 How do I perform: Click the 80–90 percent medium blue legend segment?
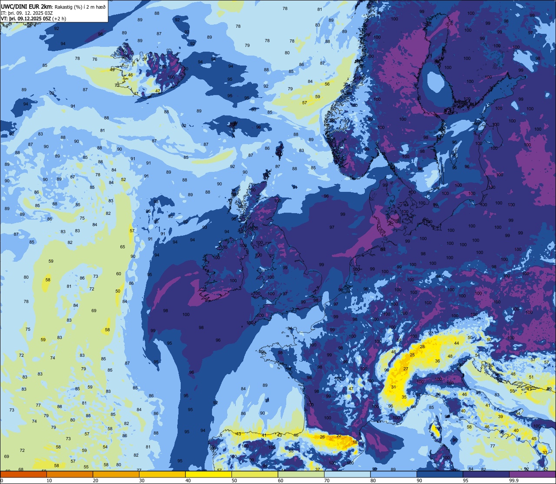(x=394, y=474)
